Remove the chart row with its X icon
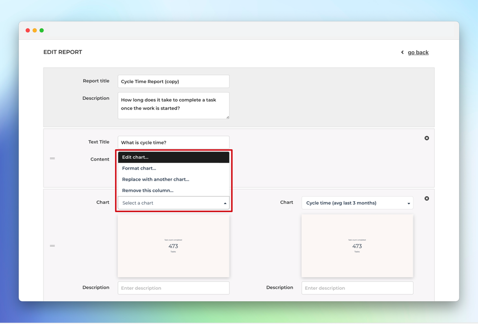 pos(427,198)
